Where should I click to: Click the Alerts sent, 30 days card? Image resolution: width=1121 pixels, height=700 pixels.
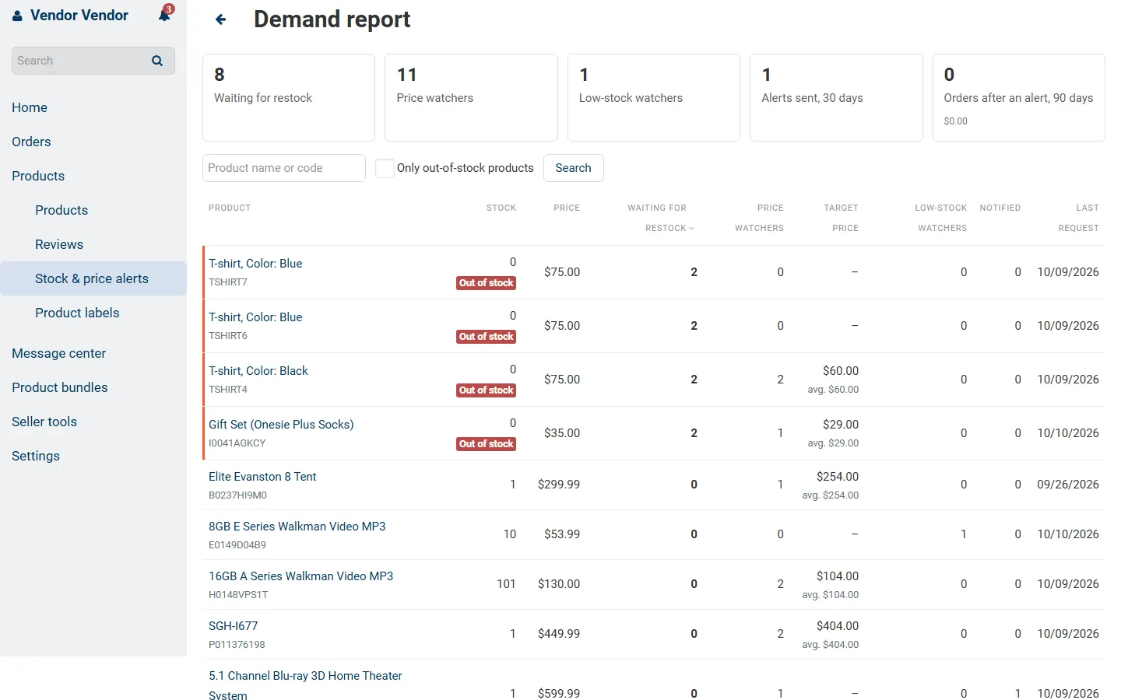pyautogui.click(x=836, y=97)
